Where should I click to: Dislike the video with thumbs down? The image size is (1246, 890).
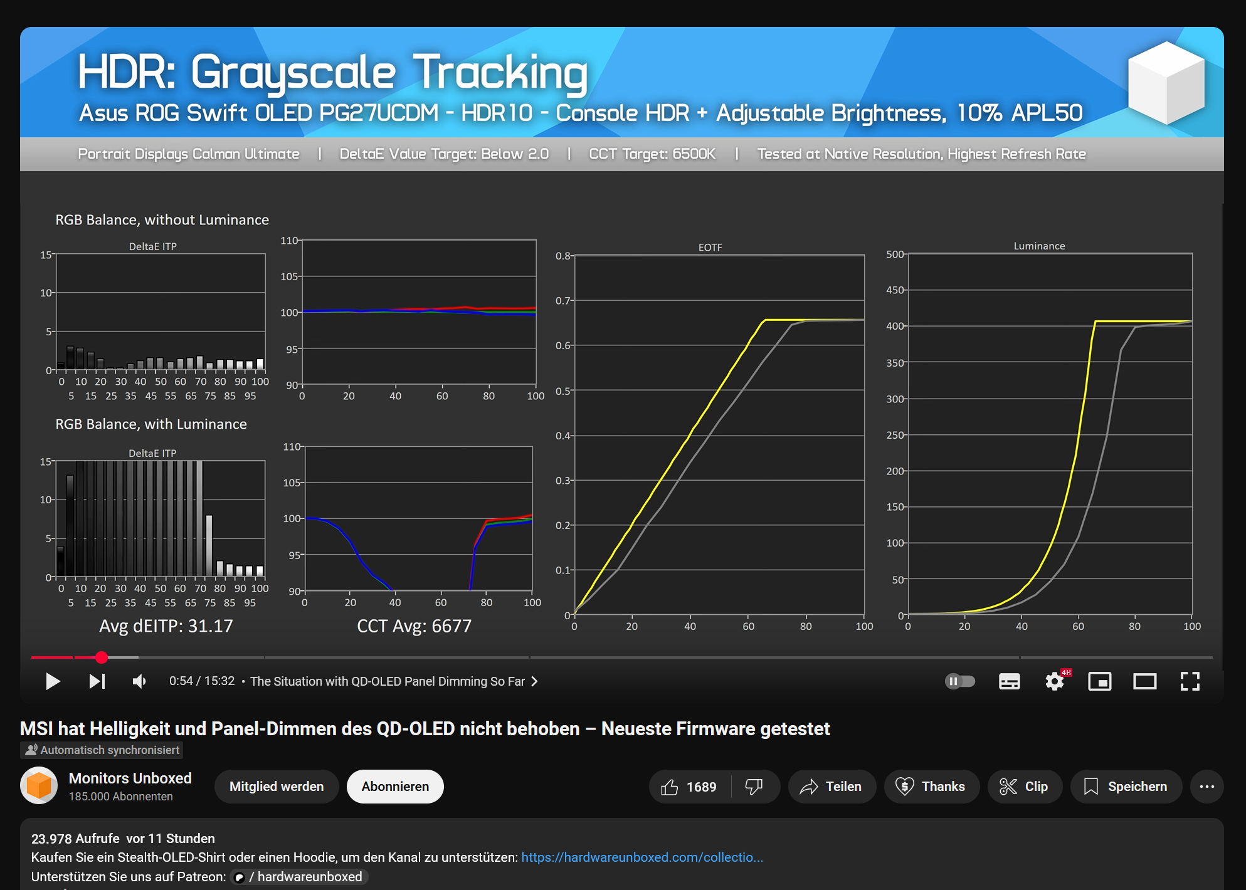[754, 787]
